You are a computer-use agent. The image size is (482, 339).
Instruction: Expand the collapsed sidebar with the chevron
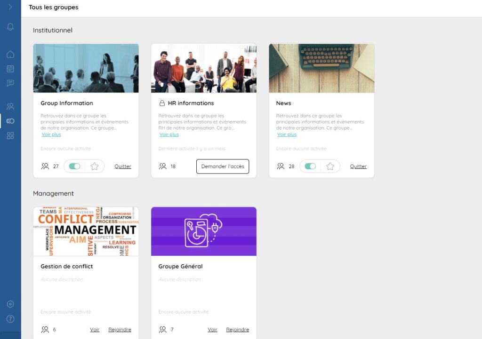[10, 7]
